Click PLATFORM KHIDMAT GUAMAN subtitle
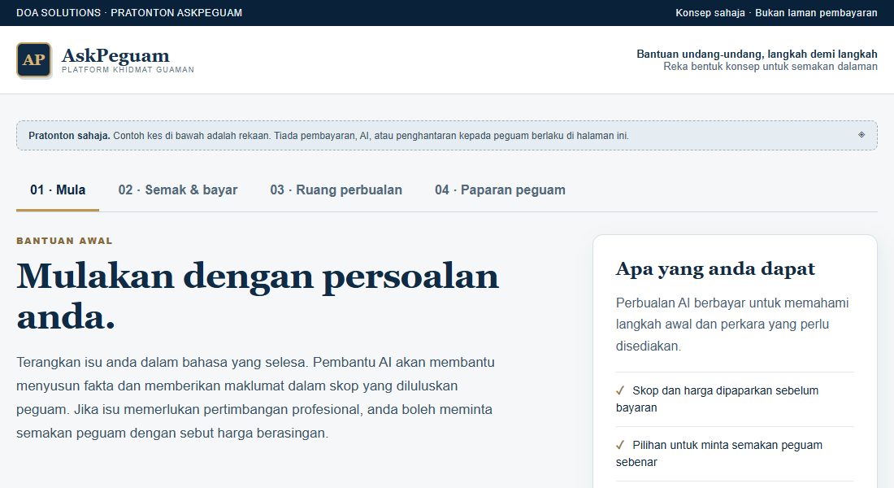The width and height of the screenshot is (894, 488). pos(128,70)
